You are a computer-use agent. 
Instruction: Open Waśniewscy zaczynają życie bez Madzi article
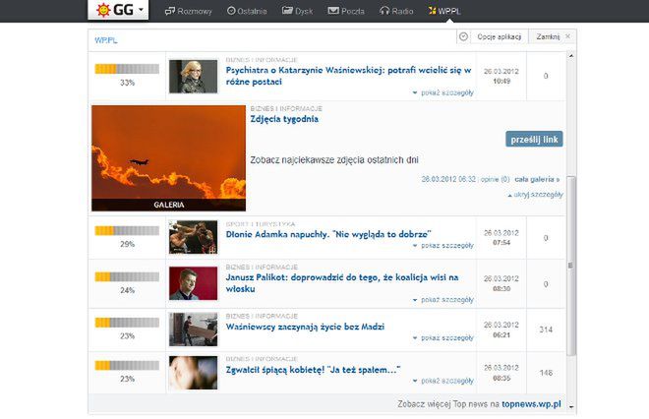305,327
